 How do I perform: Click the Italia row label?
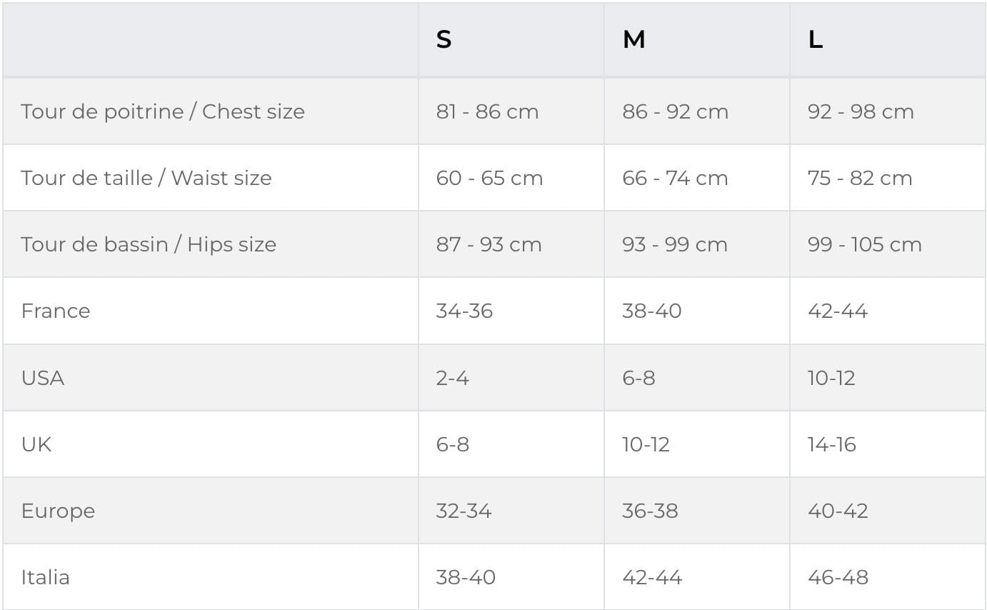[45, 577]
